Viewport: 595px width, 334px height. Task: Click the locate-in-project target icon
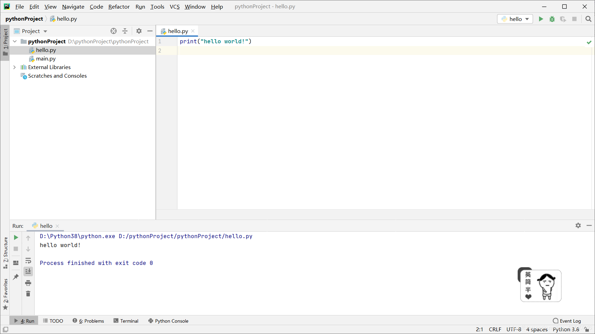pyautogui.click(x=114, y=31)
